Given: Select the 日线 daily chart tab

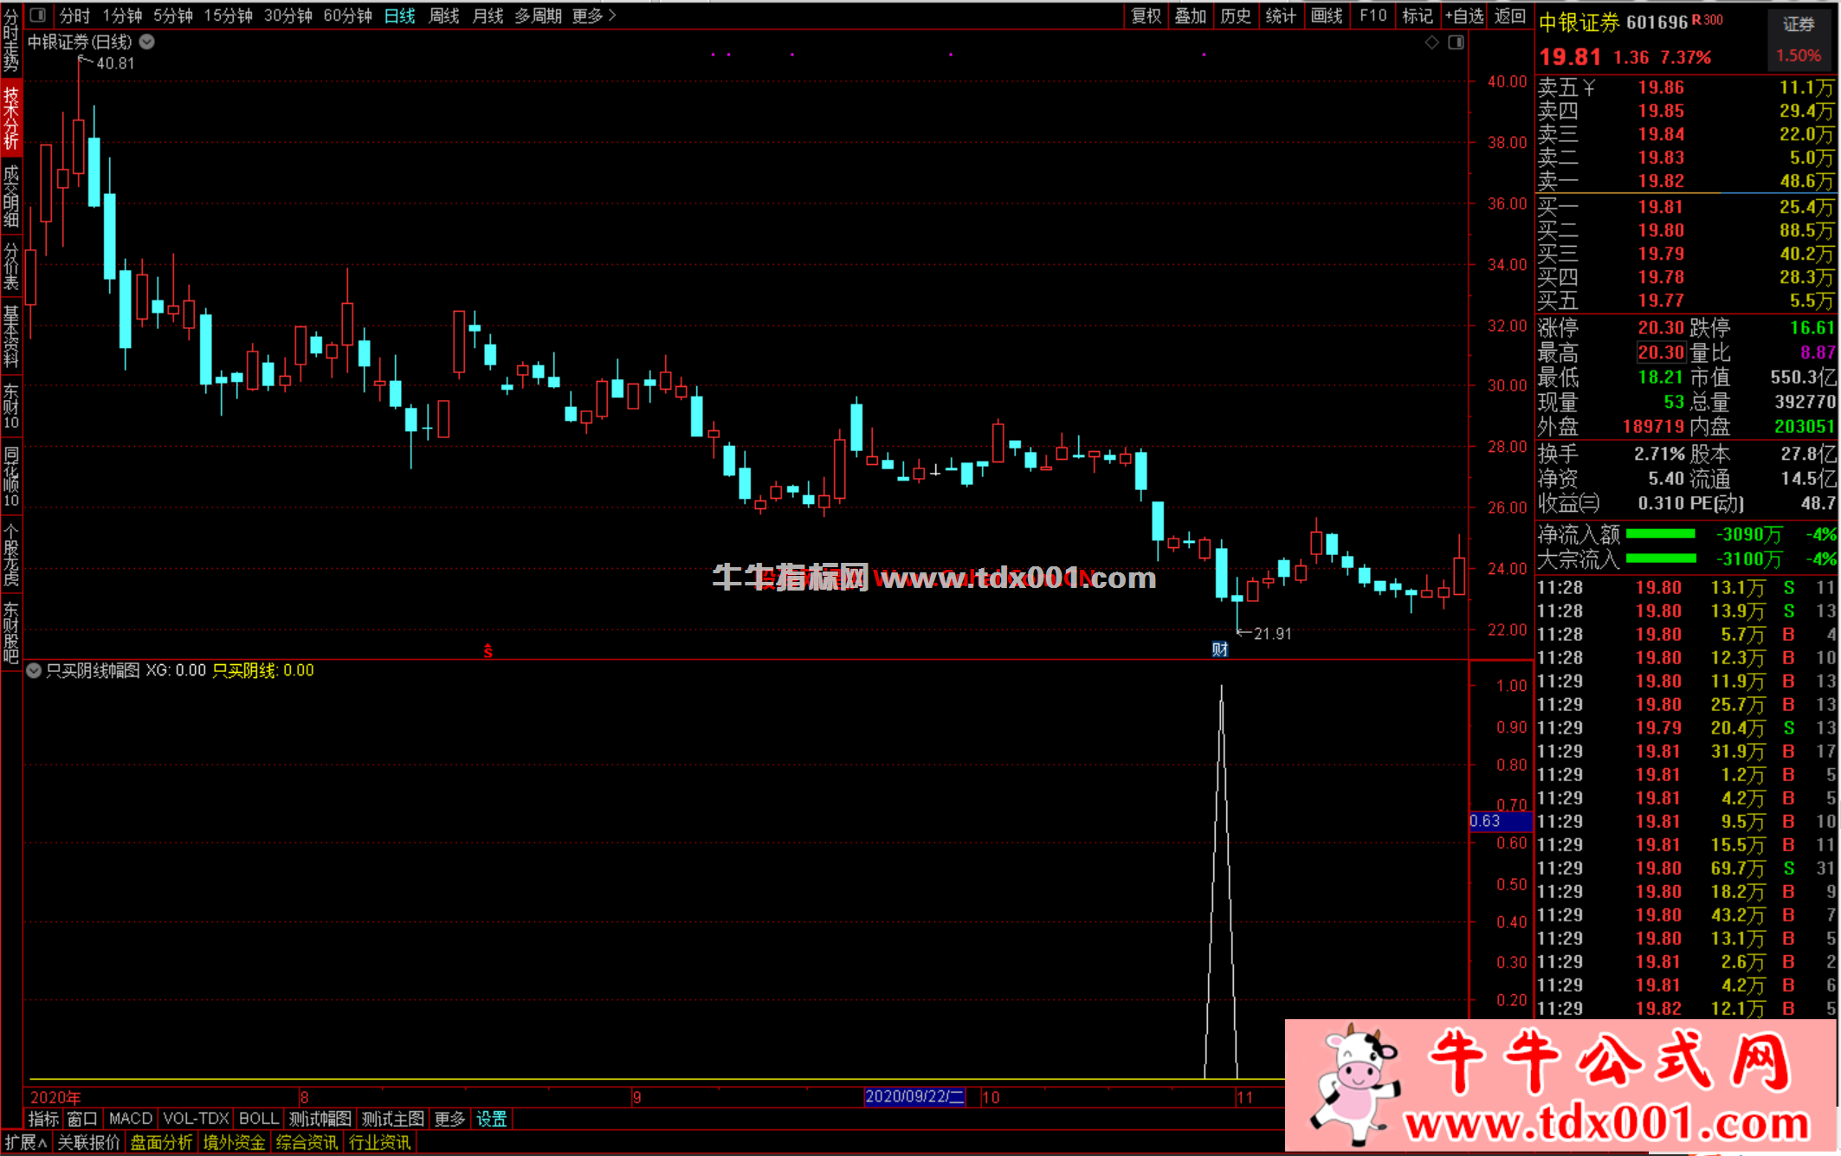Looking at the screenshot, I should [x=400, y=16].
